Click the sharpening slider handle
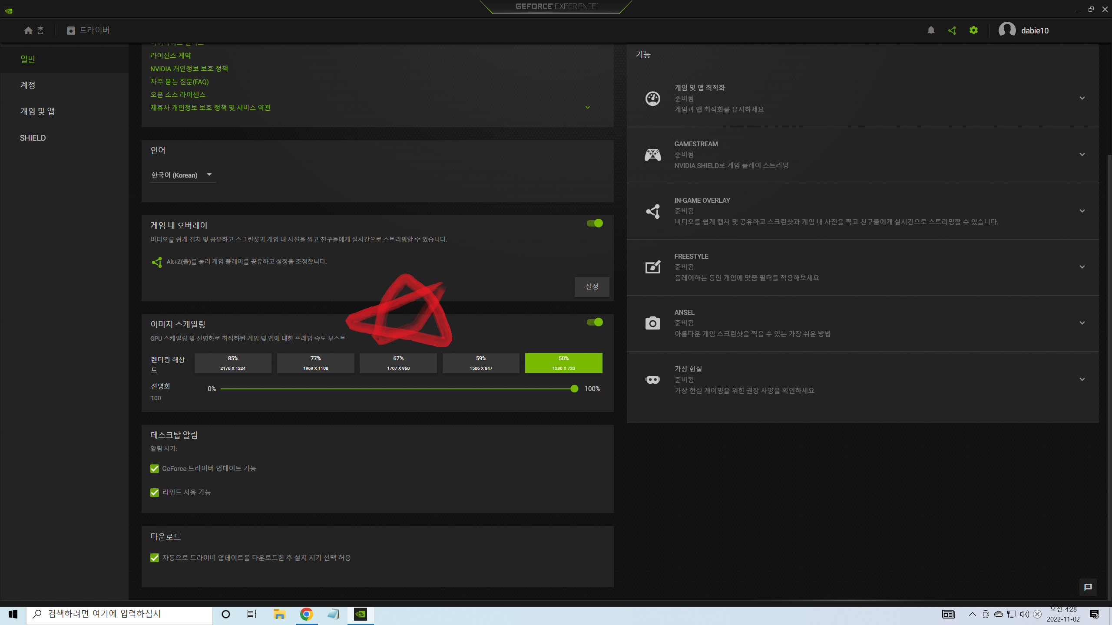1112x625 pixels. point(574,389)
